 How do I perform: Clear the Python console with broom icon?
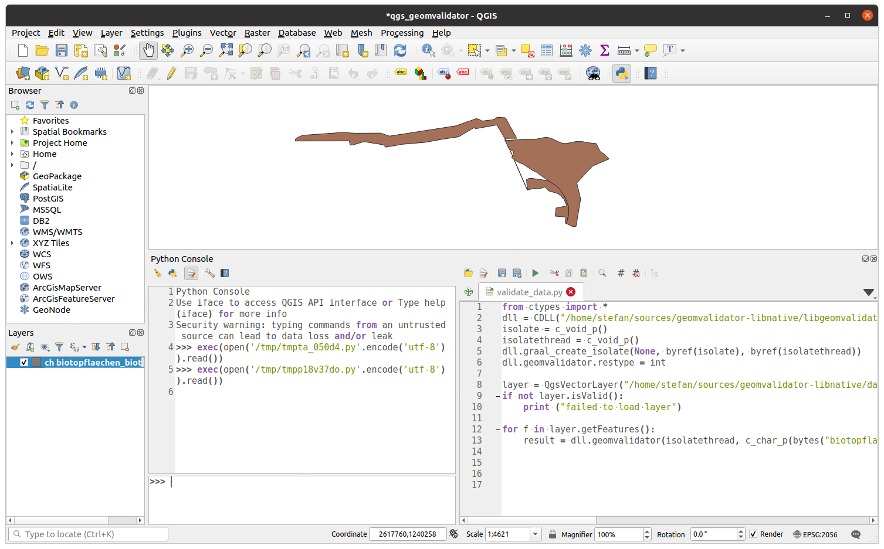pyautogui.click(x=158, y=273)
